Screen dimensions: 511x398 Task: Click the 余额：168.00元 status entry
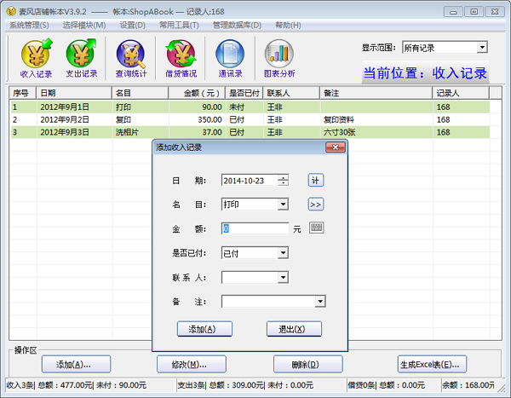(x=468, y=385)
